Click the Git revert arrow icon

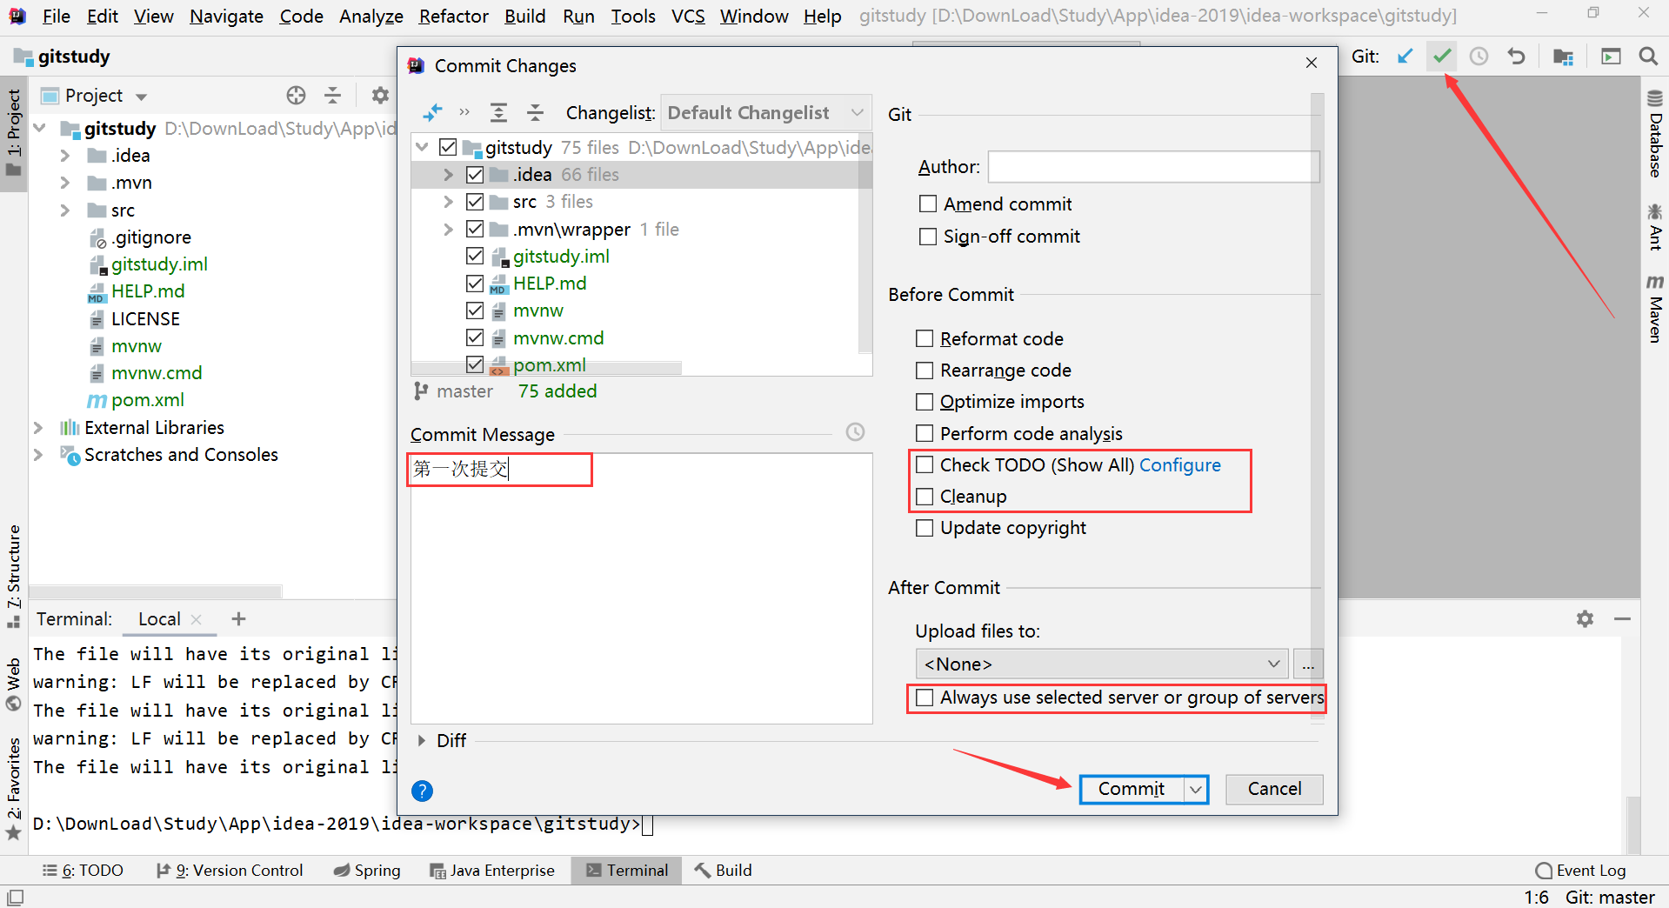tap(1517, 57)
